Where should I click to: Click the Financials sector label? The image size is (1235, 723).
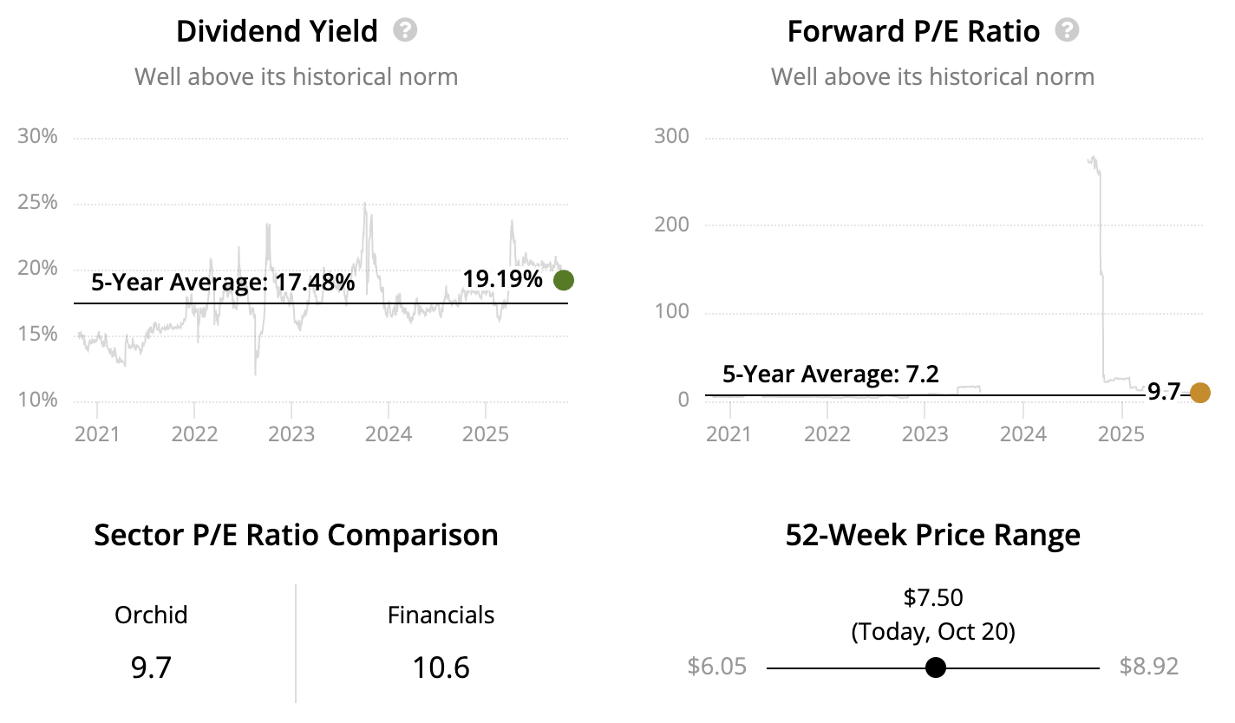[x=441, y=616]
